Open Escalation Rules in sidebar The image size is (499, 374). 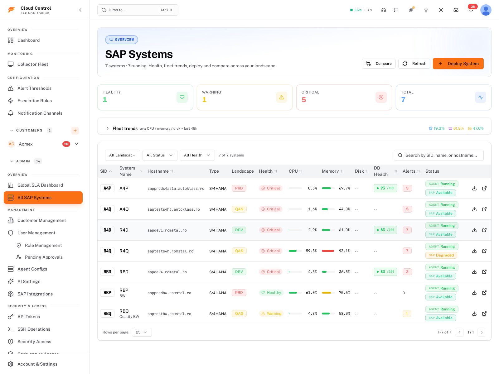pos(43,101)
